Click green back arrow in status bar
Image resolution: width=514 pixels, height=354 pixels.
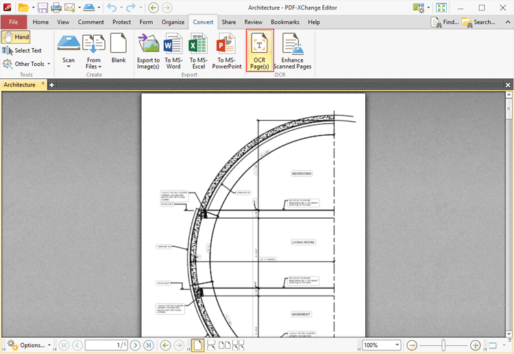(166, 345)
